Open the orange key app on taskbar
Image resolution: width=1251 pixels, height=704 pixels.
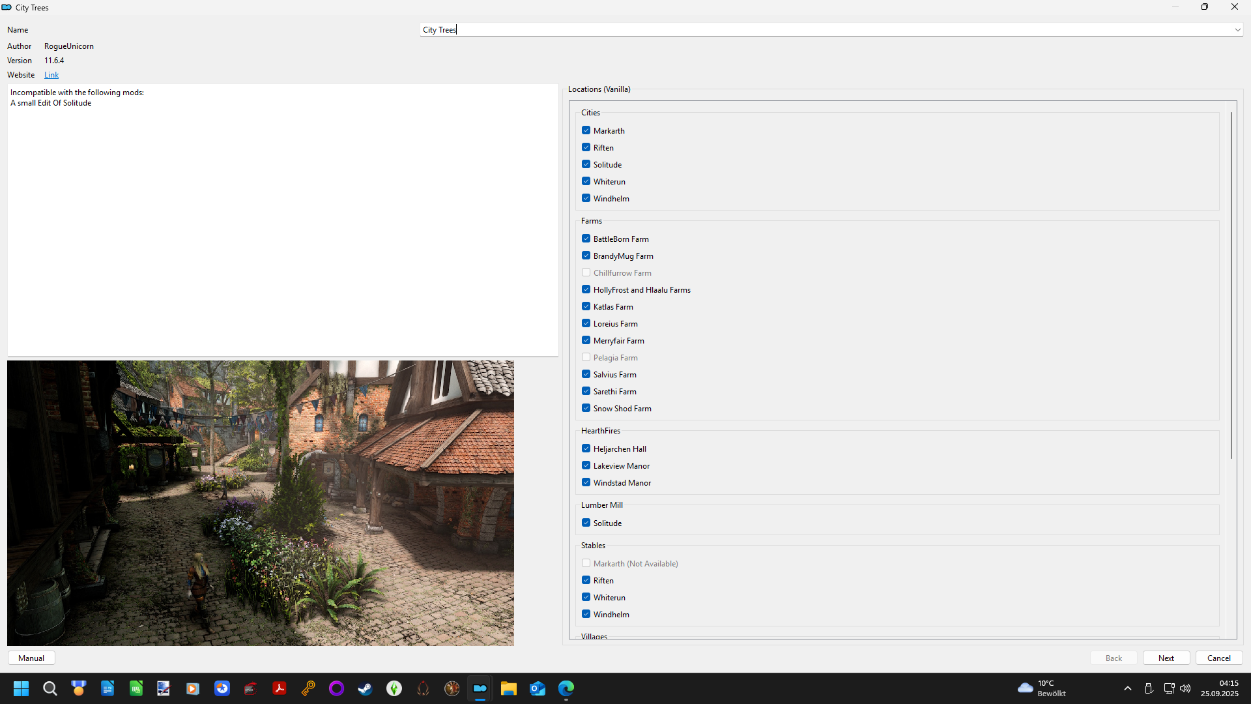click(x=308, y=688)
